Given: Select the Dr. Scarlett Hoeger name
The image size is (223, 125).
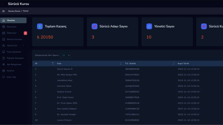Looking at the screenshot, I should click(67, 115).
